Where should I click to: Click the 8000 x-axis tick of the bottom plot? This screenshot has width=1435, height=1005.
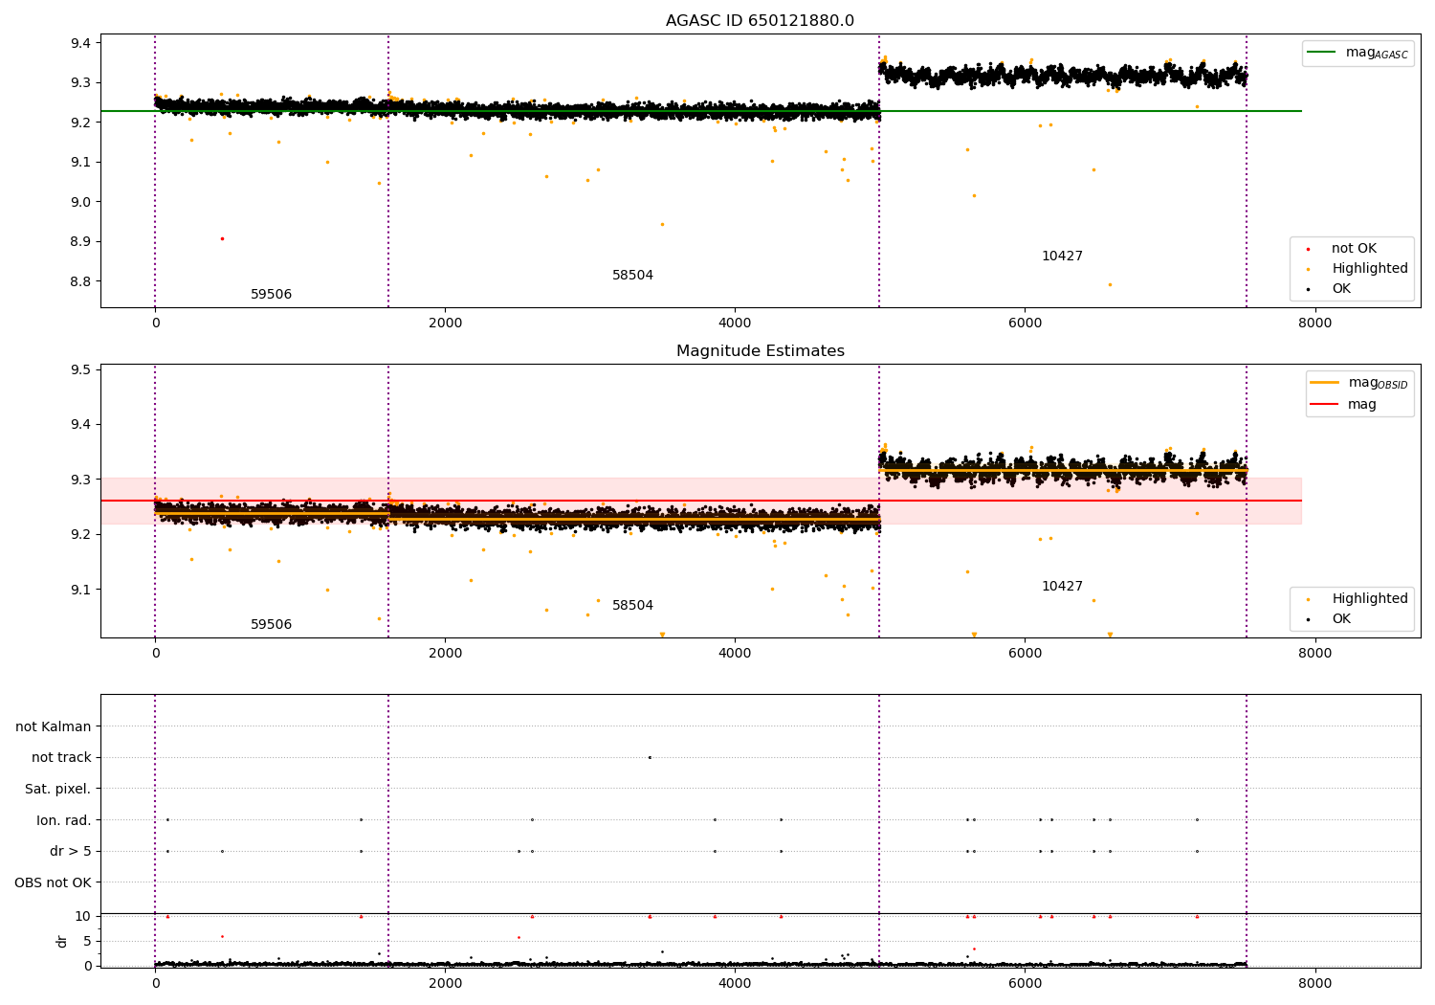pyautogui.click(x=1314, y=983)
